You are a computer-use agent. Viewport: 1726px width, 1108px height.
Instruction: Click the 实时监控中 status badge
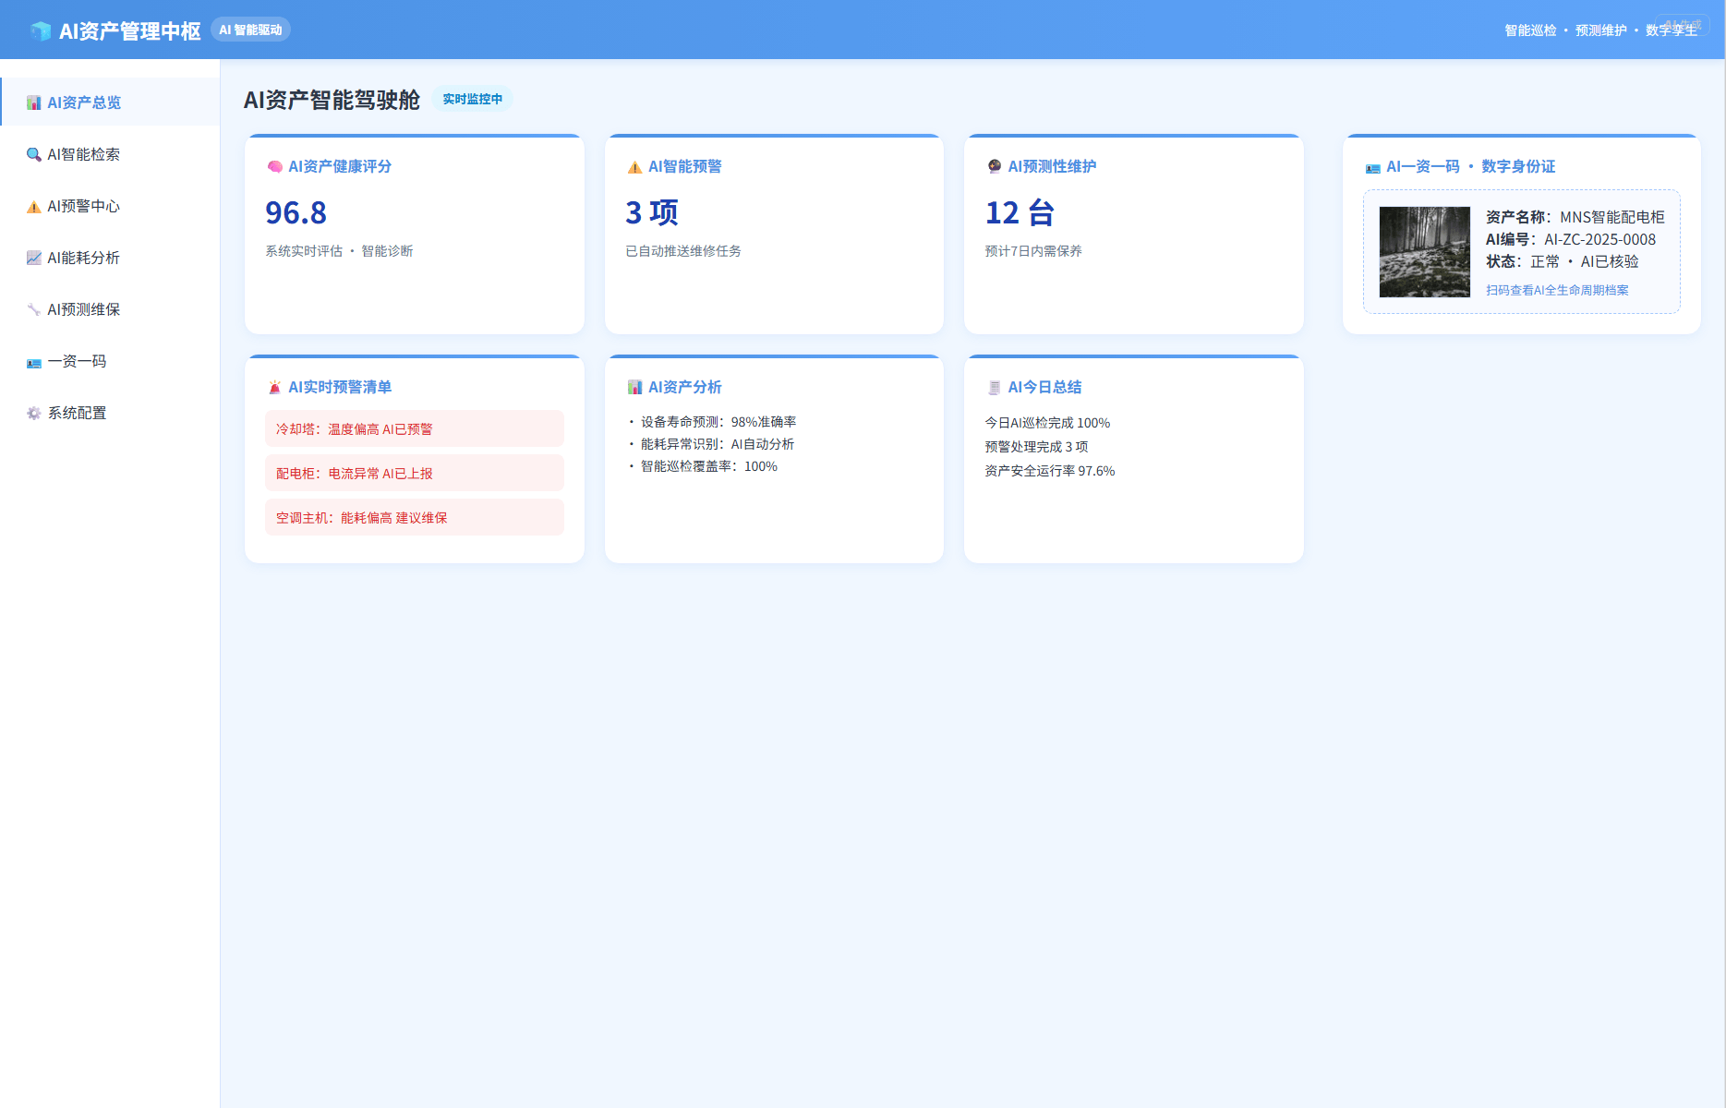point(472,99)
